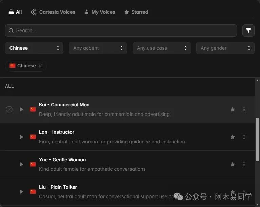The image size is (260, 207).
Task: Switch to the Starred tab
Action: tap(136, 12)
